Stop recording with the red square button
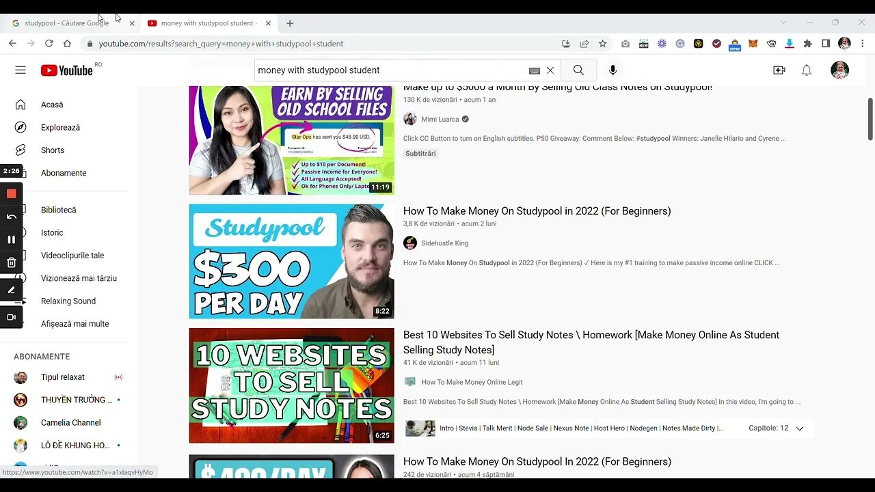Viewport: 875px width, 492px height. coord(12,193)
